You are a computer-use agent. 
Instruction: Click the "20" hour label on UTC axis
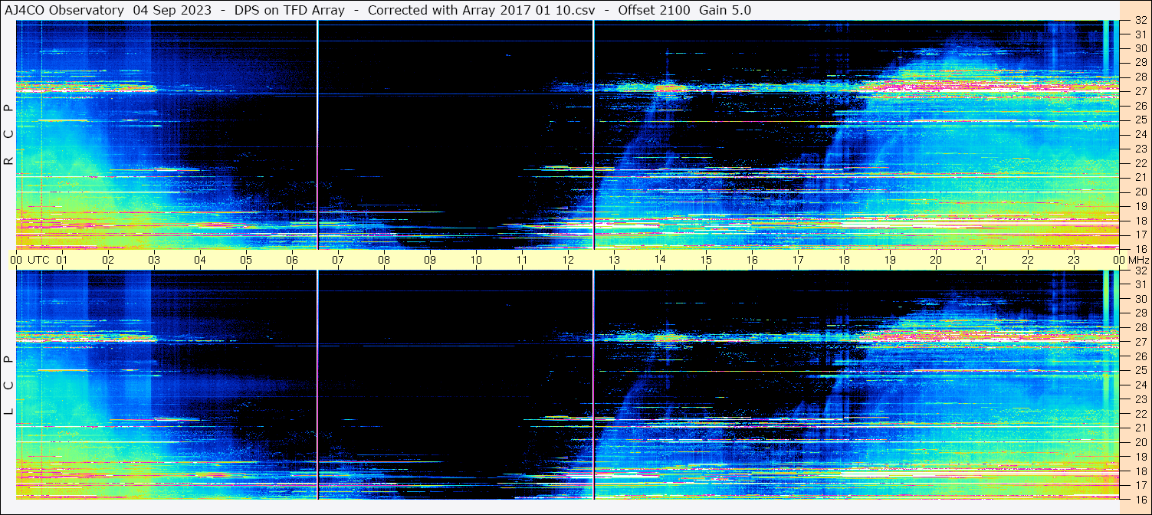pyautogui.click(x=936, y=260)
